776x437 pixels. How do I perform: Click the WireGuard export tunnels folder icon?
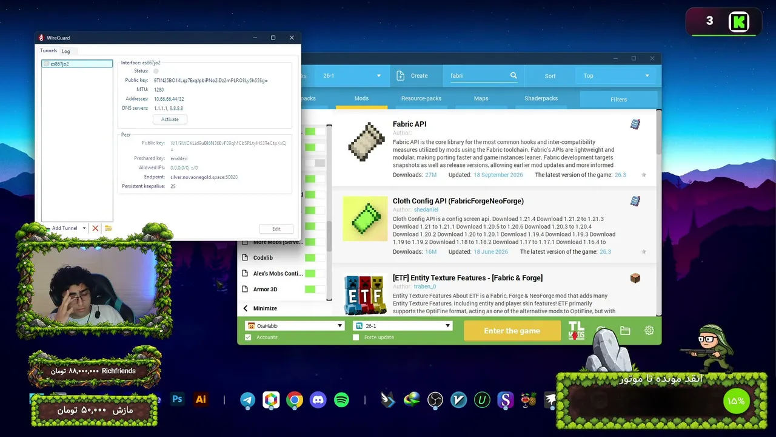click(x=108, y=228)
